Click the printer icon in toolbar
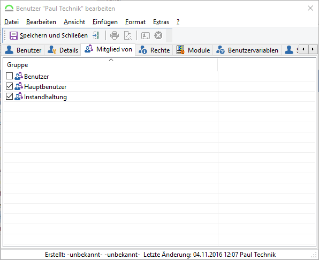Image resolution: width=319 pixels, height=260 pixels. [x=115, y=35]
